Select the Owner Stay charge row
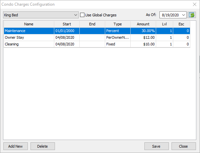200x153 pixels. point(97,37)
